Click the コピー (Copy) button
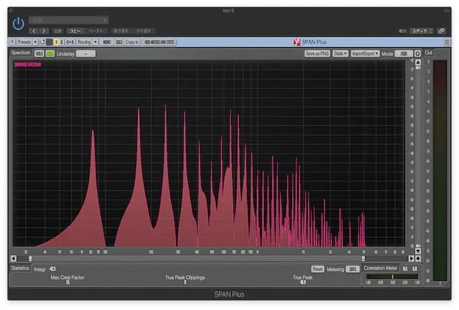The width and height of the screenshot is (459, 310). (x=75, y=31)
